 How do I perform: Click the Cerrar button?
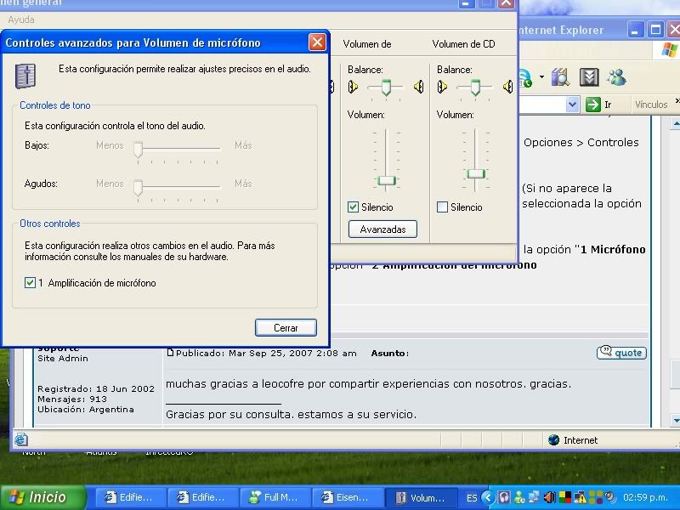coord(286,327)
